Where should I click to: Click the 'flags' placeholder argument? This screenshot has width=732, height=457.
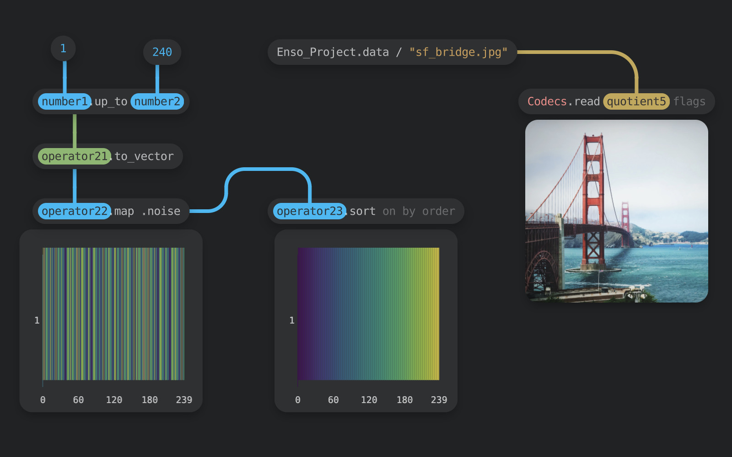[689, 101]
